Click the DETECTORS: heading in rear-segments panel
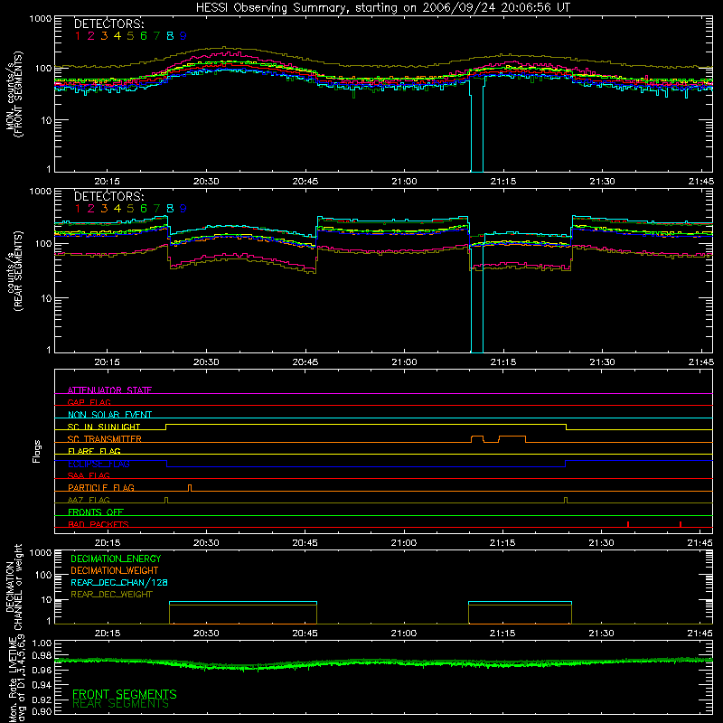This screenshot has width=723, height=723. click(109, 196)
